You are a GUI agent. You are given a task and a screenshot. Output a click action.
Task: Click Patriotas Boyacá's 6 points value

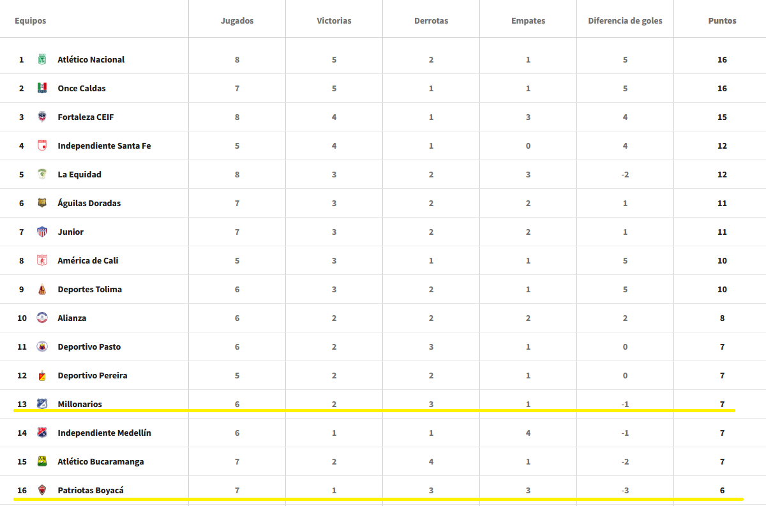[722, 490]
